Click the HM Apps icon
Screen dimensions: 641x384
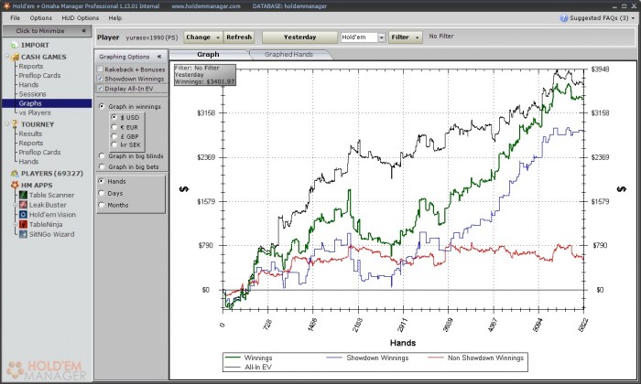tap(16, 185)
